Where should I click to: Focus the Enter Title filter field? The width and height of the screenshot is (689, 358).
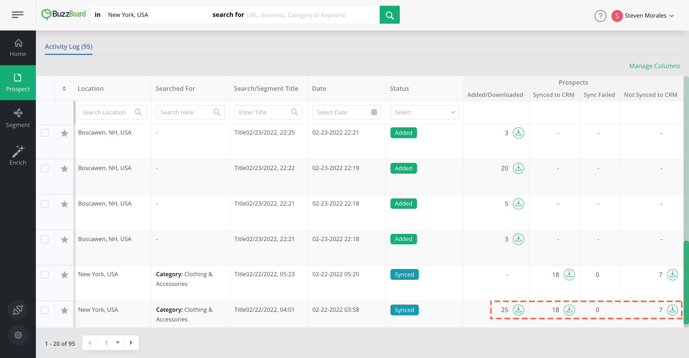point(268,112)
